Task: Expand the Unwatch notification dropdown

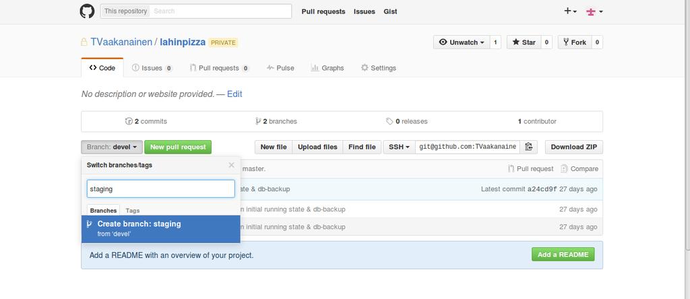Action: click(462, 42)
